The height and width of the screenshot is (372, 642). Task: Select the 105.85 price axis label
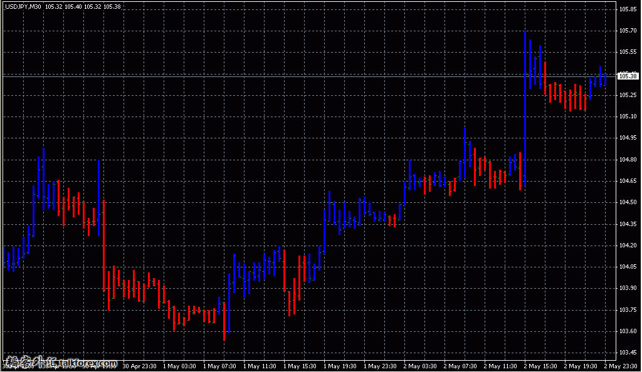(x=628, y=9)
